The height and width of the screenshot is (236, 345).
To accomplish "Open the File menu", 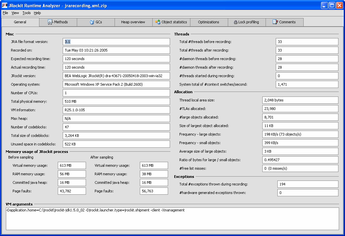I will 5,13.
